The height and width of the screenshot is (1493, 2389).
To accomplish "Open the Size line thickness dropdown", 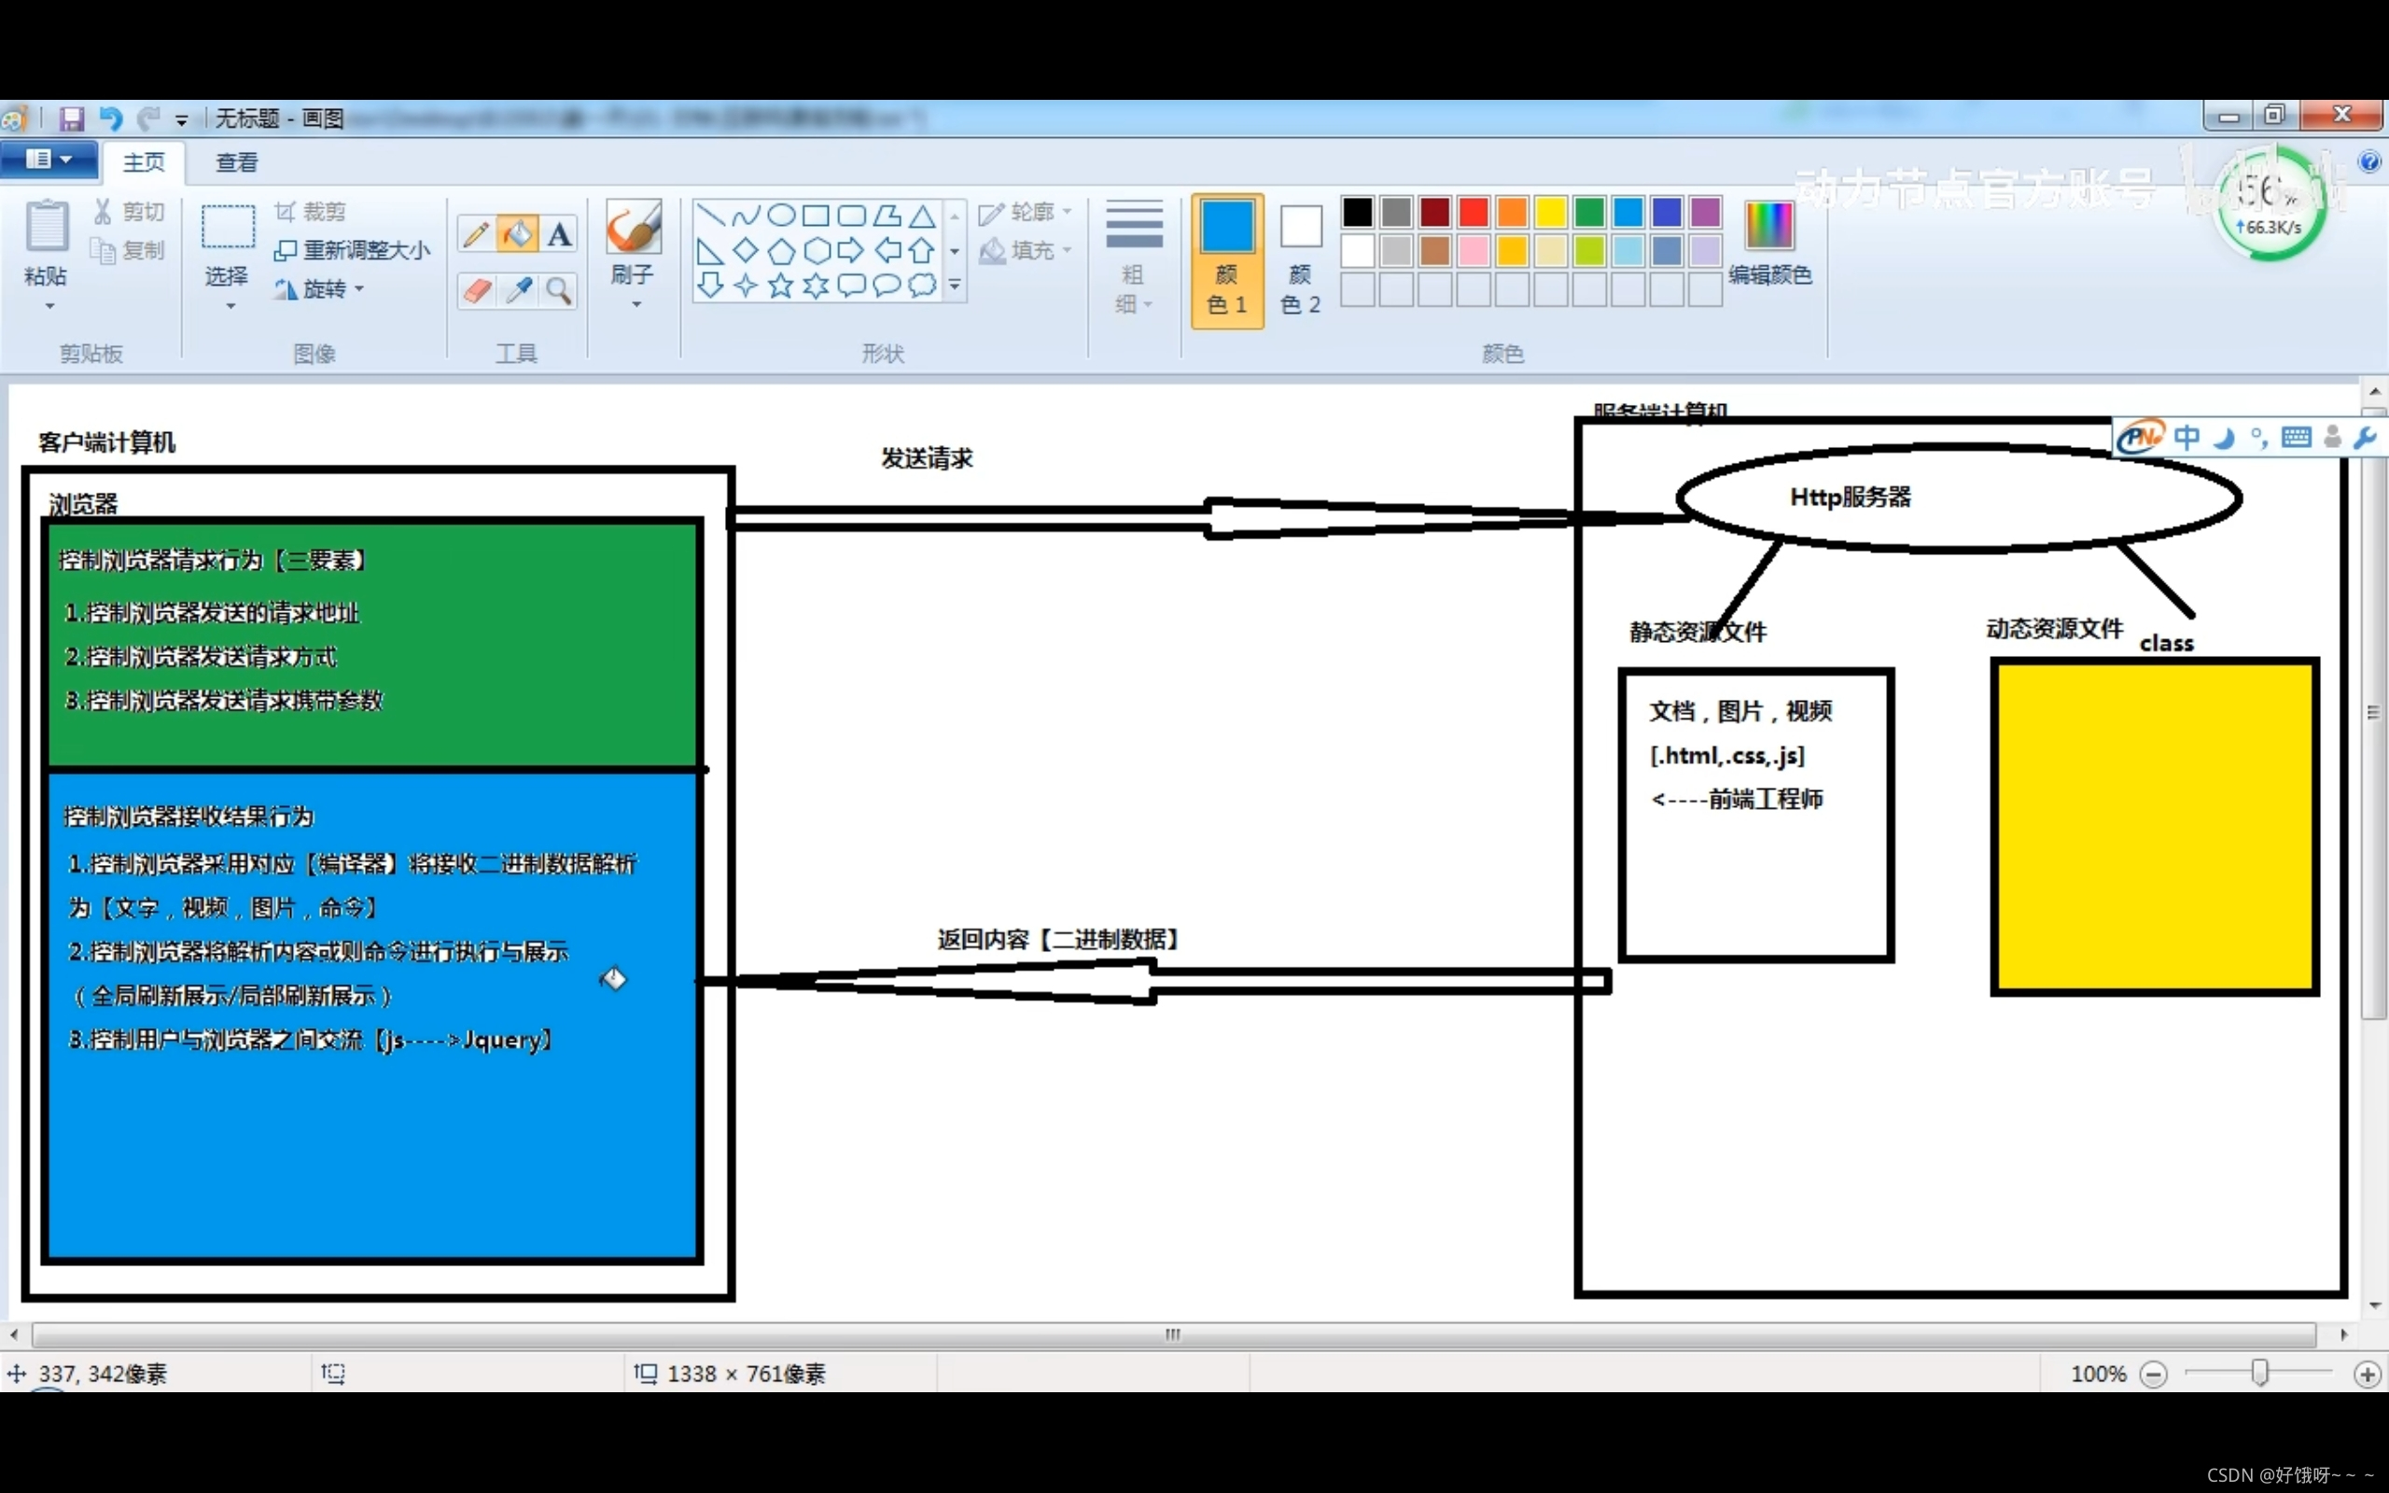I will [1133, 259].
